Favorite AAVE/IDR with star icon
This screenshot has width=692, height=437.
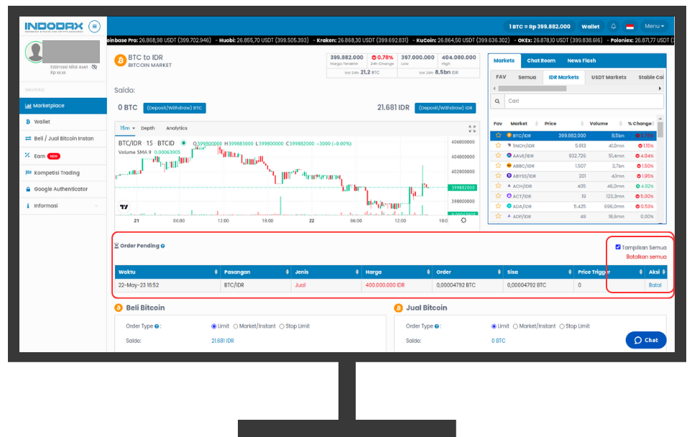pyautogui.click(x=498, y=155)
